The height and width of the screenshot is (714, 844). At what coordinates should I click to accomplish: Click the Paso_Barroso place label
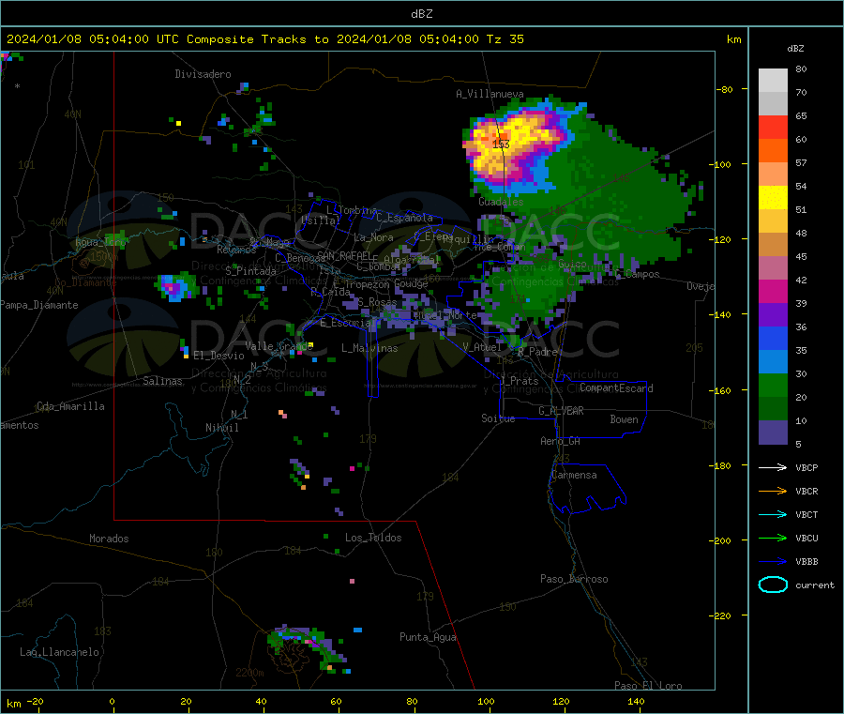tap(574, 579)
